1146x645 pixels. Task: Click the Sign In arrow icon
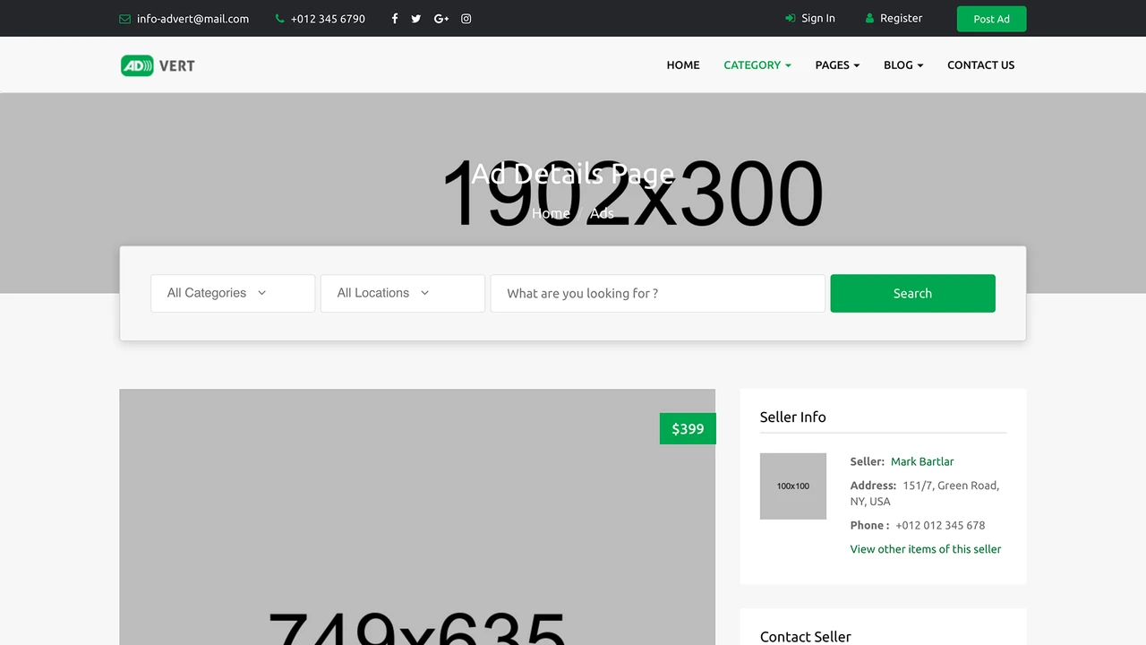pyautogui.click(x=790, y=18)
